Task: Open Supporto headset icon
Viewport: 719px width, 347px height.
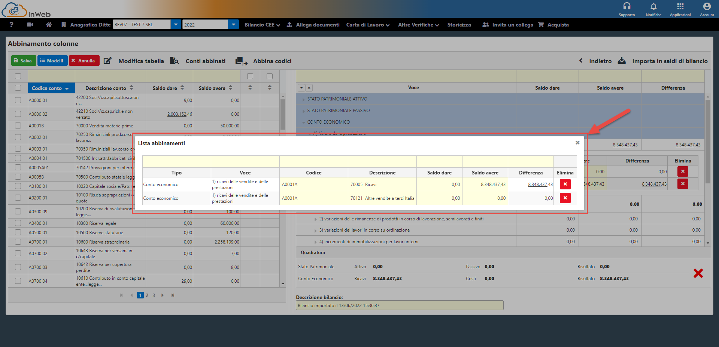Action: 627,6
